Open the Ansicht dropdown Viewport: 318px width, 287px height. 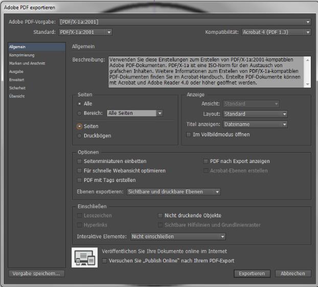coord(251,104)
